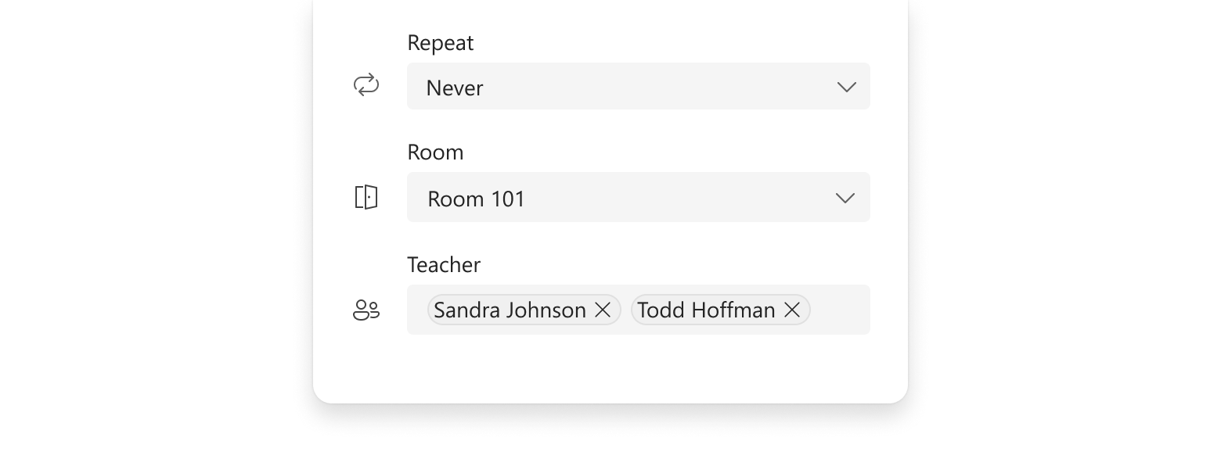Open the Room dropdown showing Room 101

coord(638,197)
